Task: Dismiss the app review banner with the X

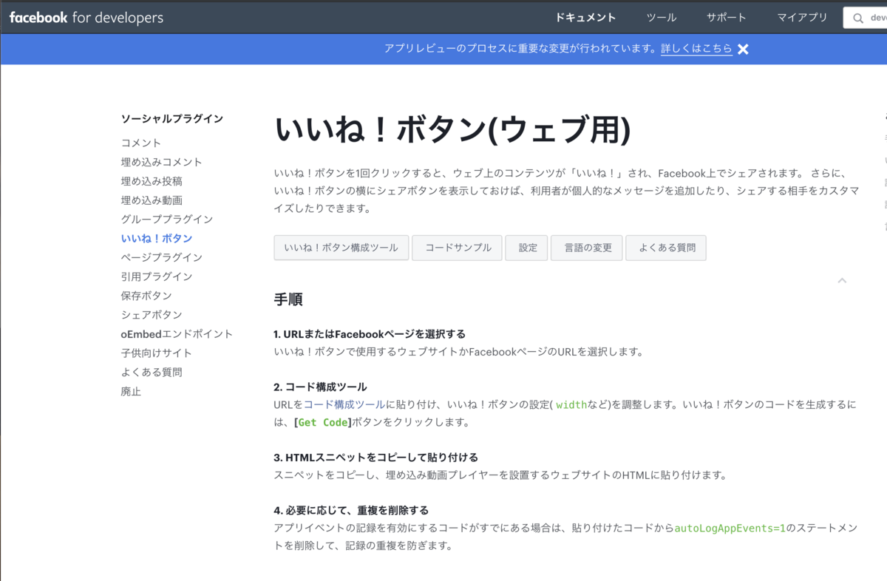Action: [742, 49]
